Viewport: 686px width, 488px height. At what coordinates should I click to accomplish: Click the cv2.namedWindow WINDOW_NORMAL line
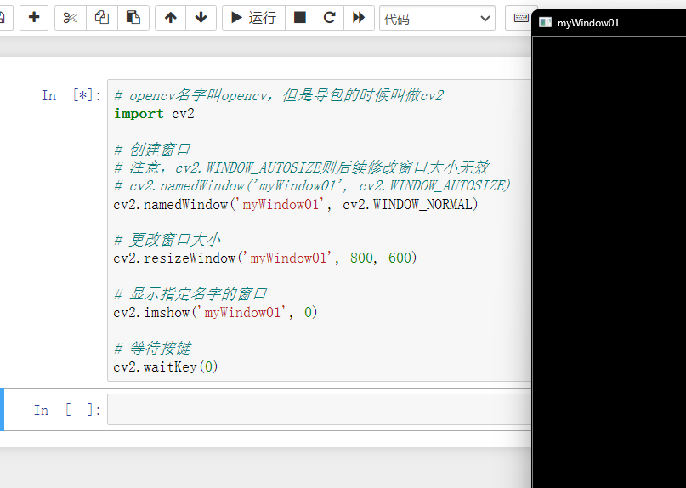296,204
